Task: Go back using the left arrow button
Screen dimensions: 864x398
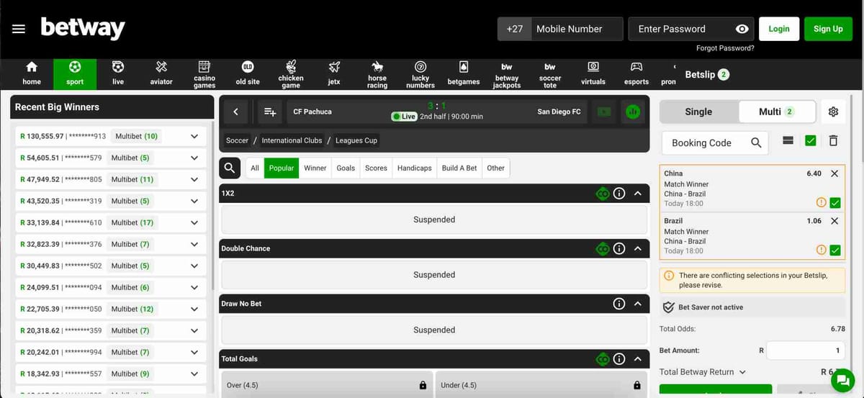Action: 235,112
